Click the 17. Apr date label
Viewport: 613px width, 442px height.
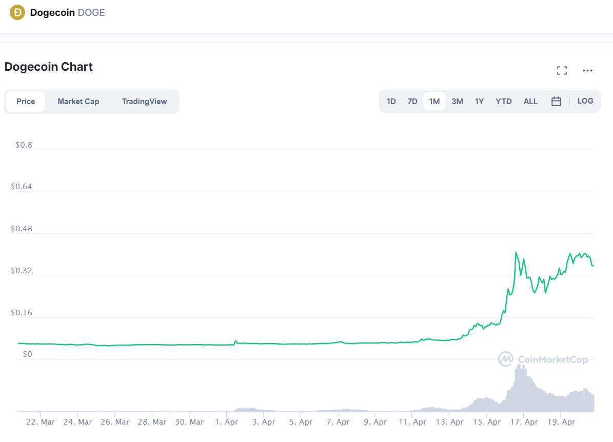click(524, 422)
